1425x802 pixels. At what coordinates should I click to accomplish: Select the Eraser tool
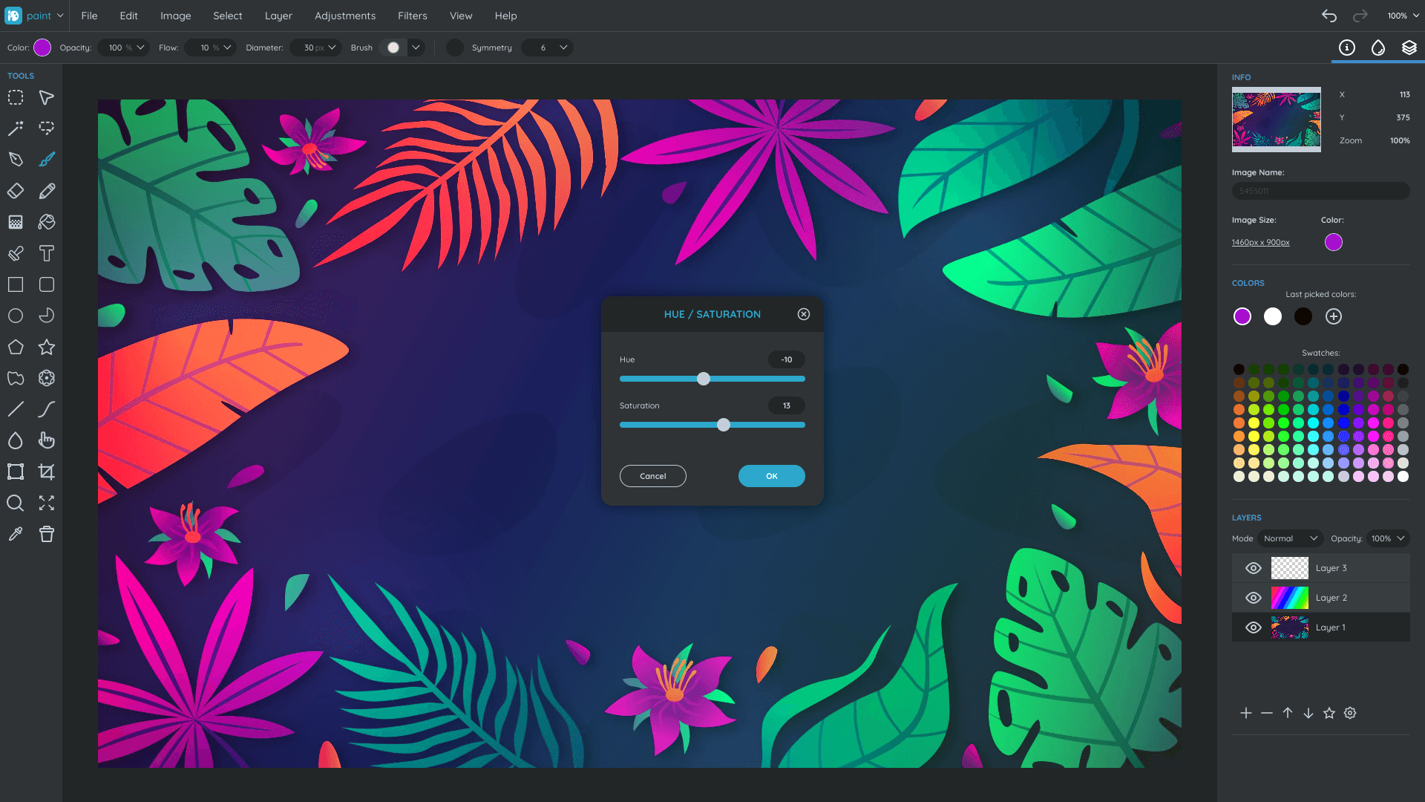click(x=16, y=191)
